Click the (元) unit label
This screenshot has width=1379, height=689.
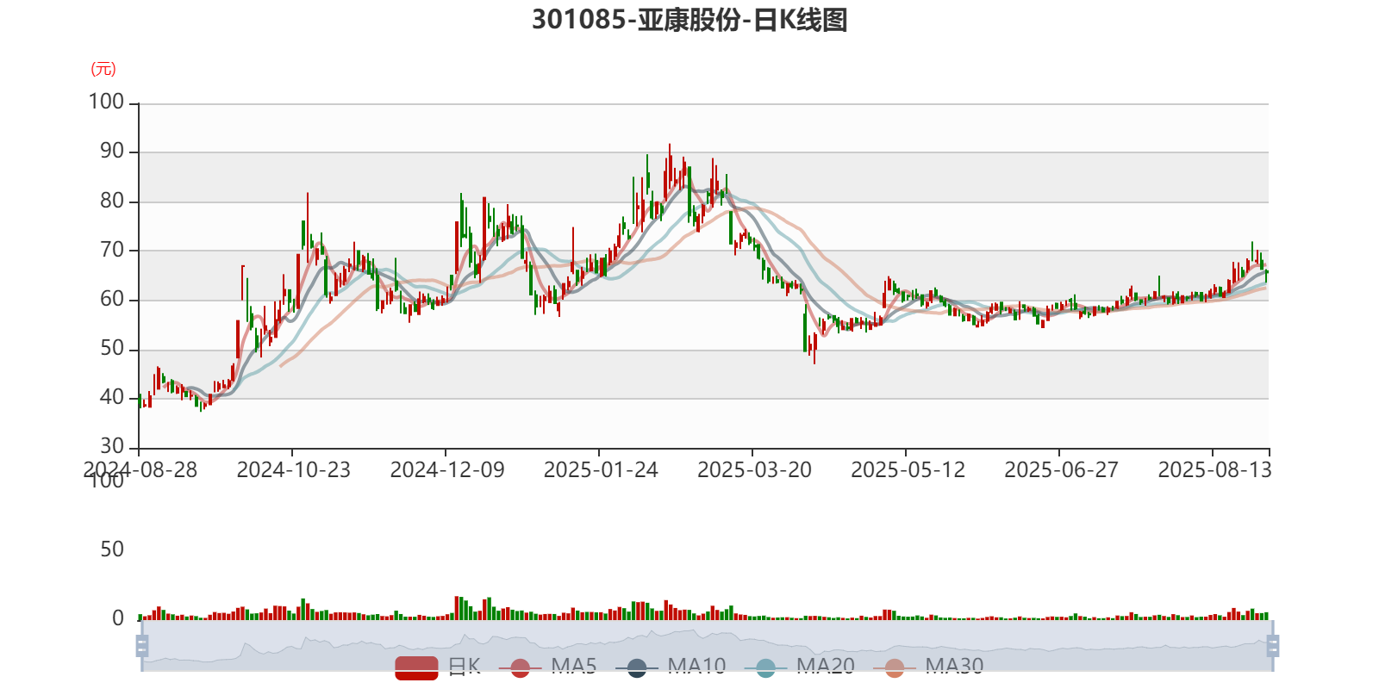tap(103, 69)
